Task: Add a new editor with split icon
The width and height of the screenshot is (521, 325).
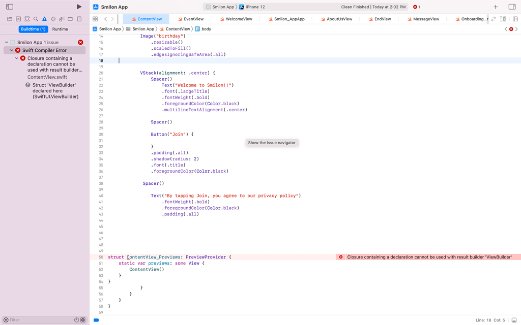Action: [515, 18]
